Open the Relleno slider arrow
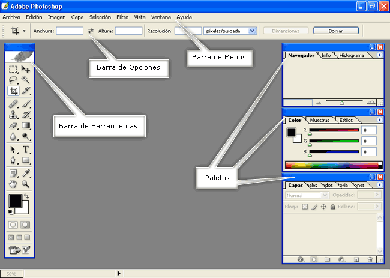 [x=377, y=207]
